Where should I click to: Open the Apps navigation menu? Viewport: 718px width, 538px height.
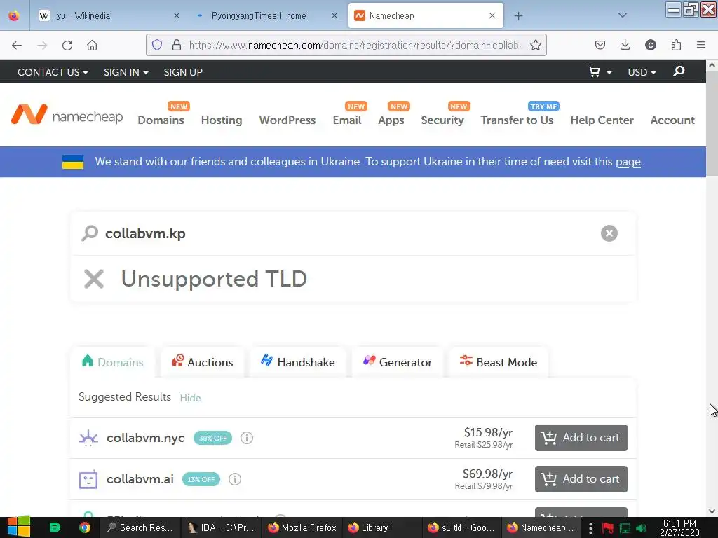(x=391, y=120)
